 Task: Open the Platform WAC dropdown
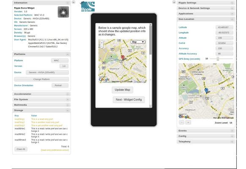click(x=60, y=60)
